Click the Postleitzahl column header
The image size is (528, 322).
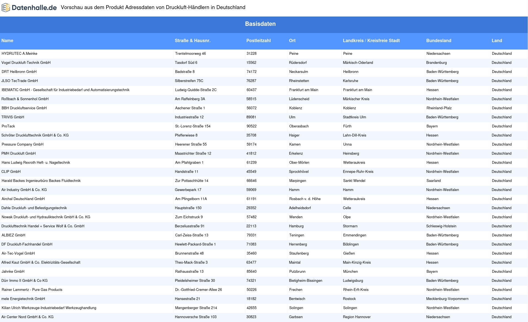(258, 41)
